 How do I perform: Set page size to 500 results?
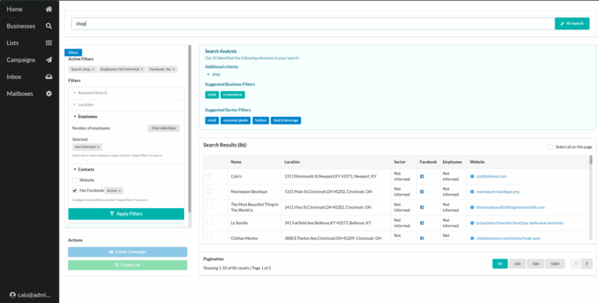(x=536, y=264)
